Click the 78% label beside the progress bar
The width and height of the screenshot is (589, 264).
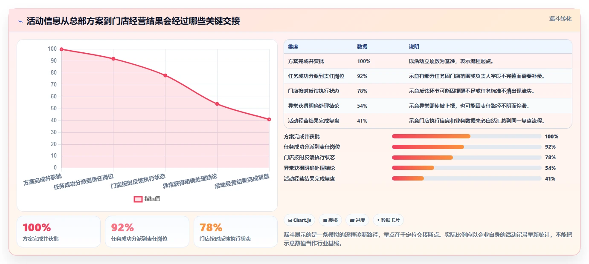point(550,158)
